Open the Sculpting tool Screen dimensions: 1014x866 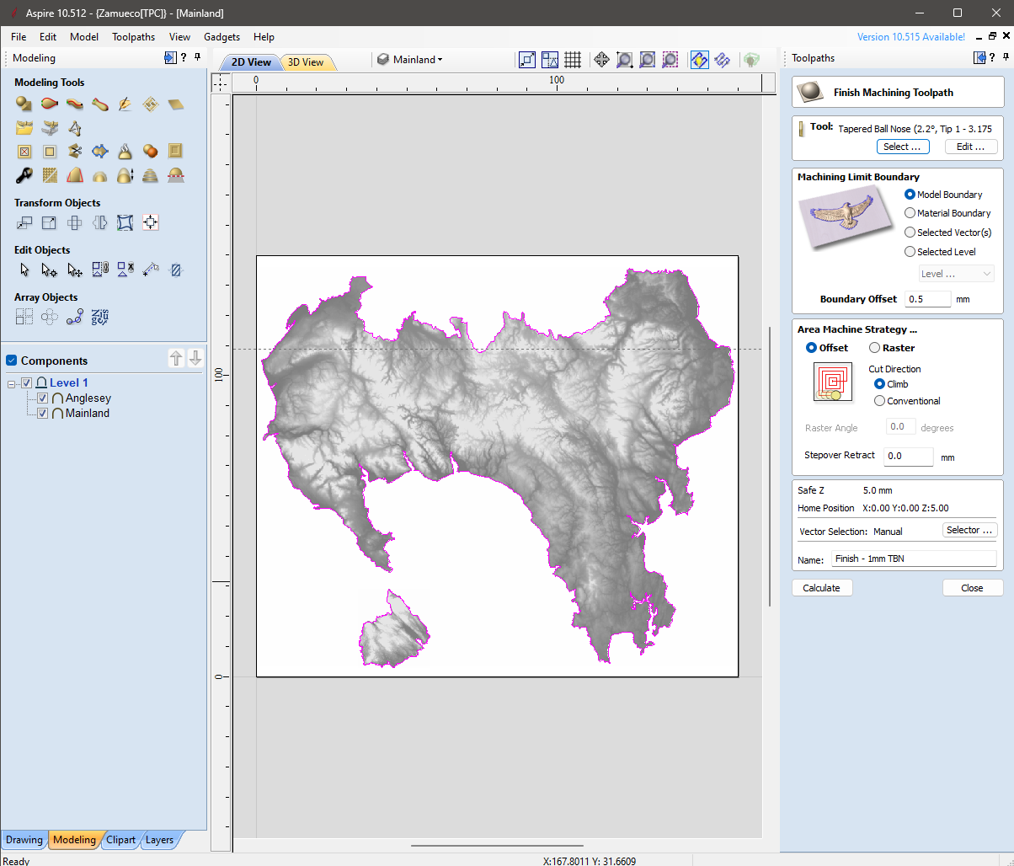pyautogui.click(x=125, y=104)
